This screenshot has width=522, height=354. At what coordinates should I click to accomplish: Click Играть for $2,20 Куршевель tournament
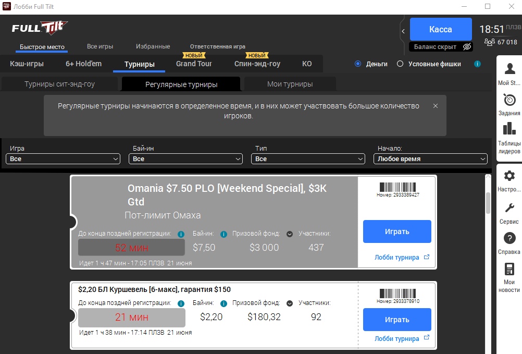pyautogui.click(x=397, y=320)
